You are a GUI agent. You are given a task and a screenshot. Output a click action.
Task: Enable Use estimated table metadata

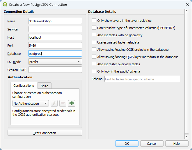(94, 42)
